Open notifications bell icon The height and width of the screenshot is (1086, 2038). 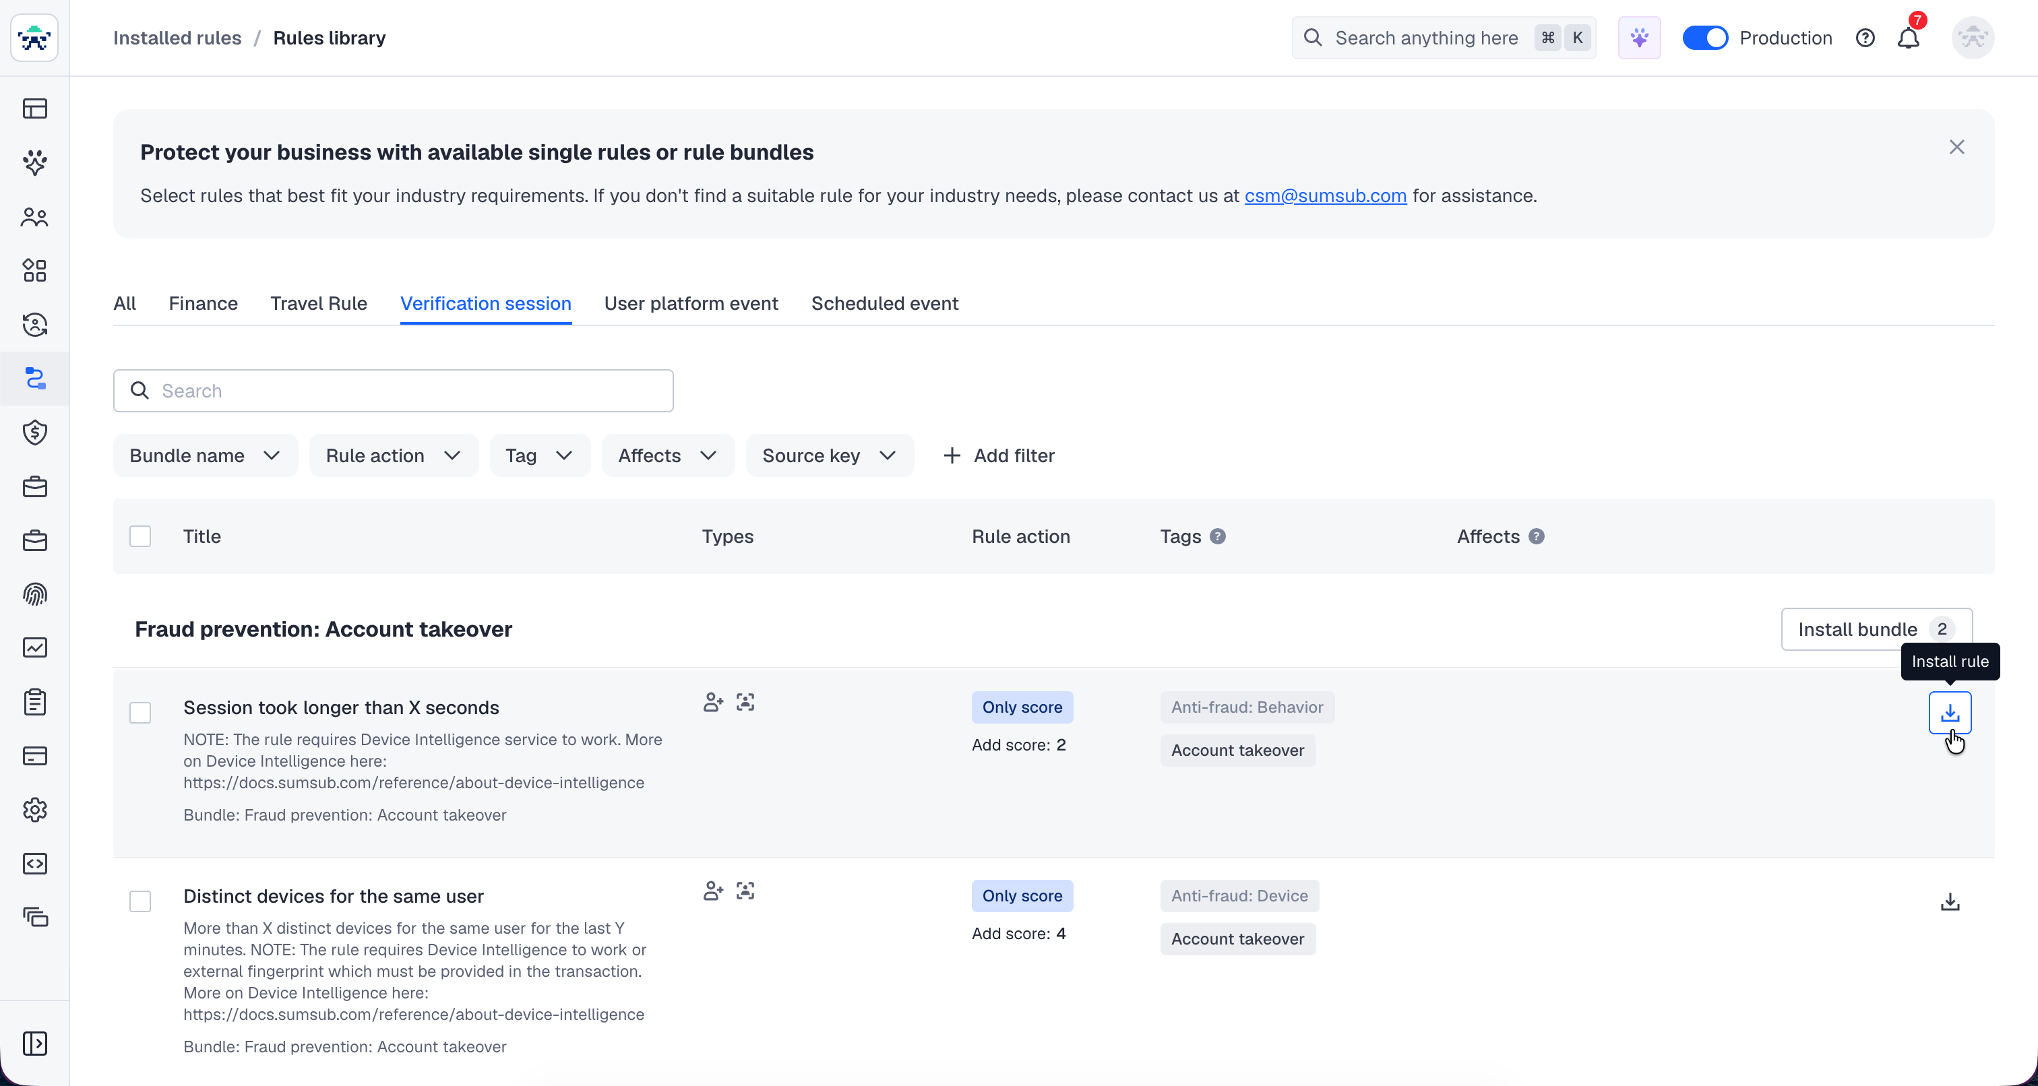(x=1907, y=38)
